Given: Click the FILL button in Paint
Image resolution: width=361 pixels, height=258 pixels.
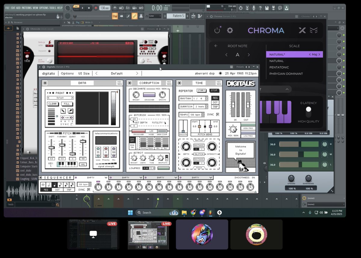Looking at the screenshot, I should 67,104.
